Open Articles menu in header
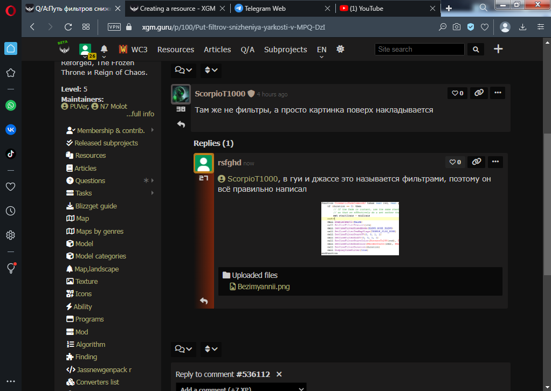This screenshot has width=551, height=391. coord(217,50)
